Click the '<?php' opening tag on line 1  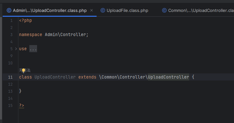point(25,20)
